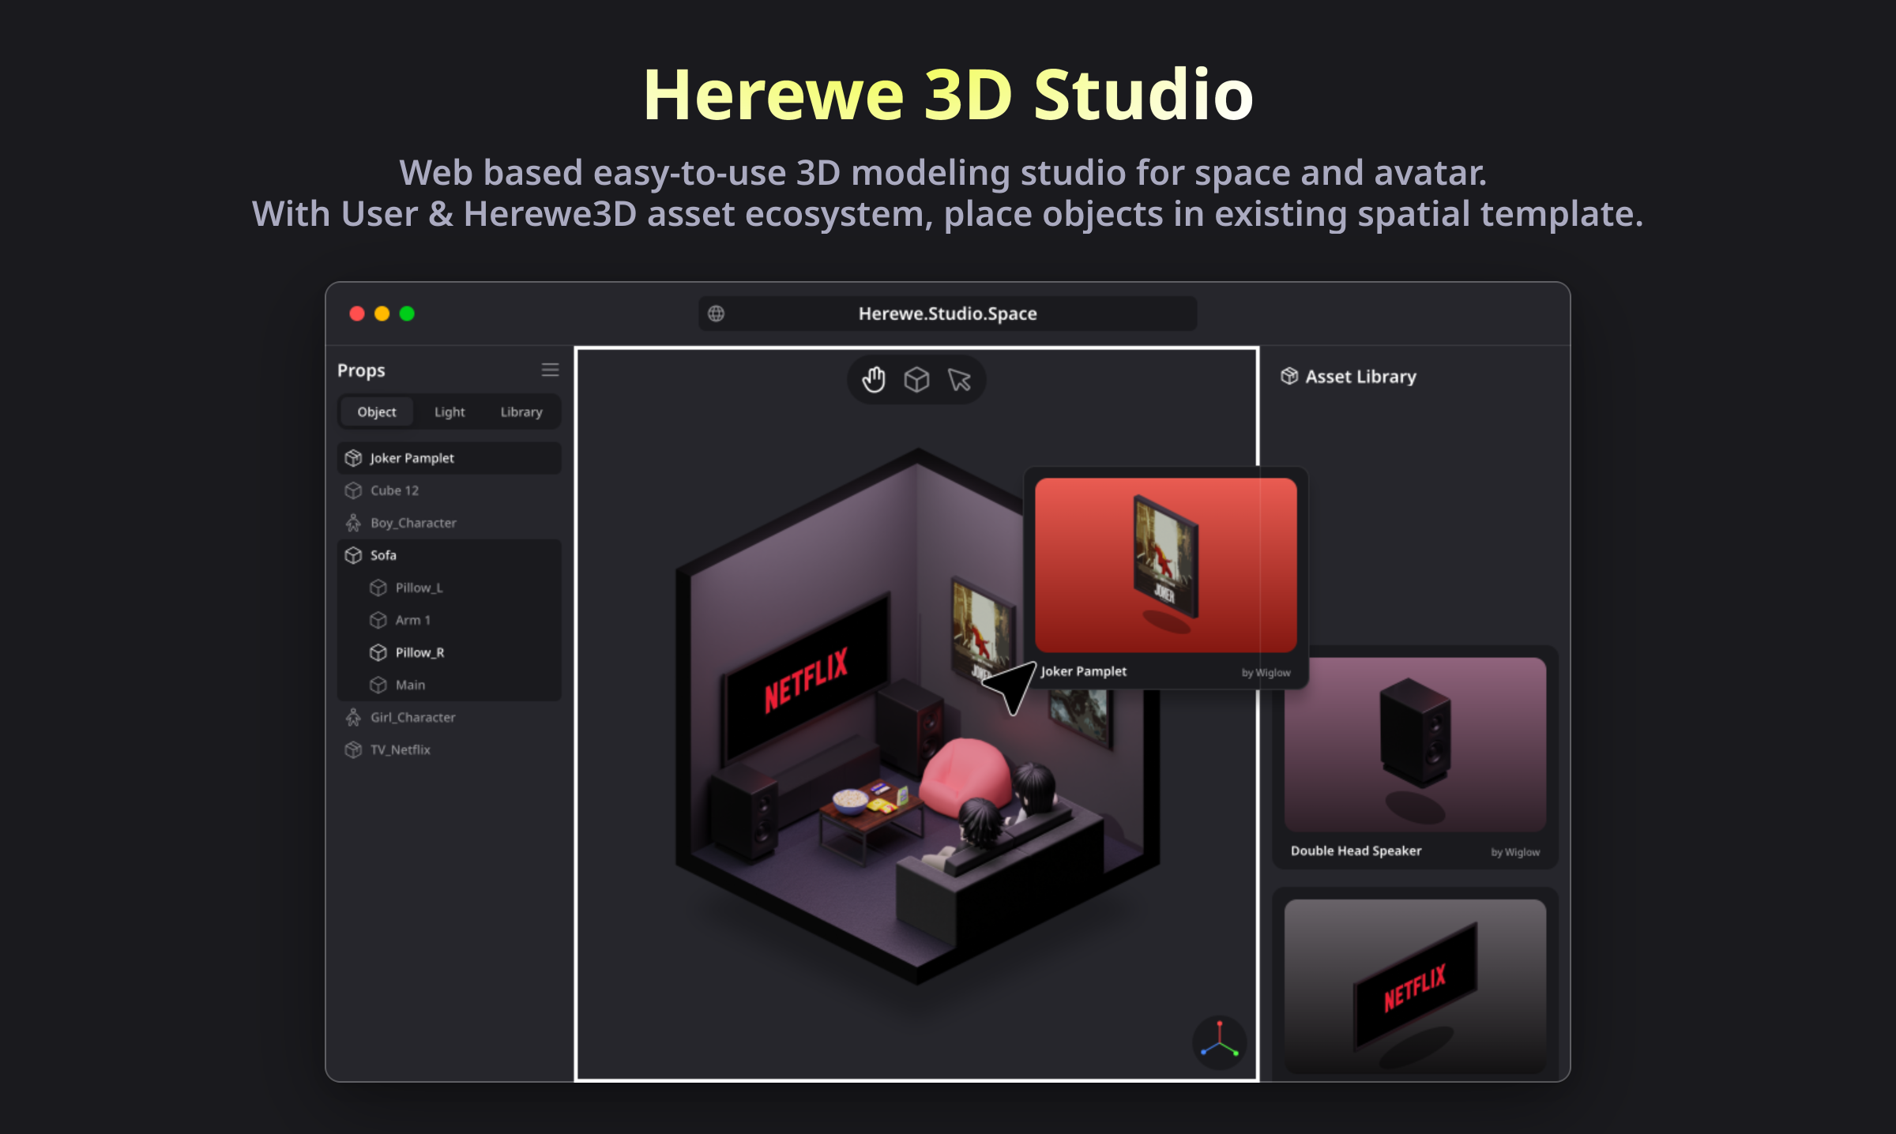Select the Cube 12 item
Viewport: 1896px width, 1134px height.
(395, 490)
